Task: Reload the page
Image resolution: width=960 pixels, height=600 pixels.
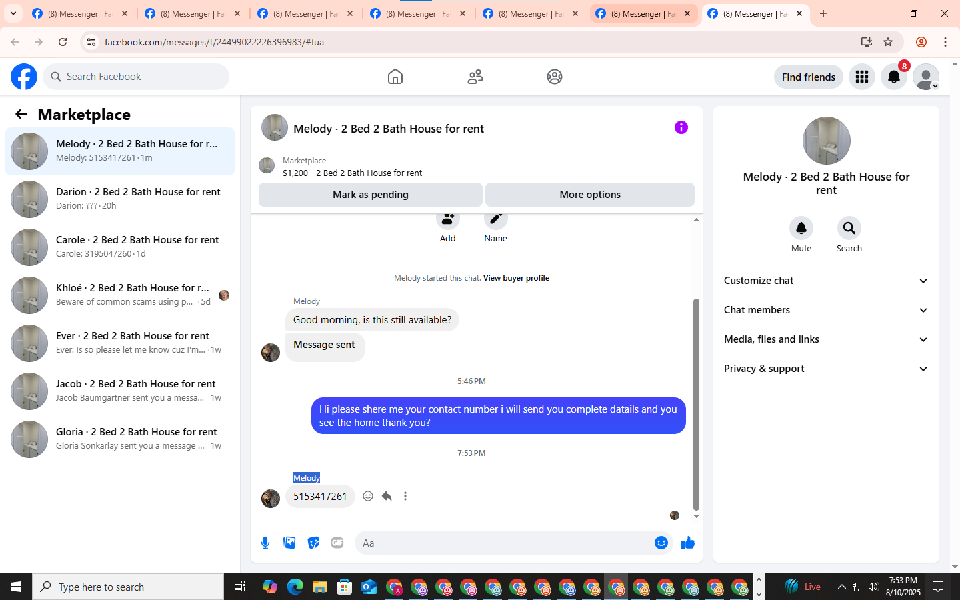Action: point(63,42)
